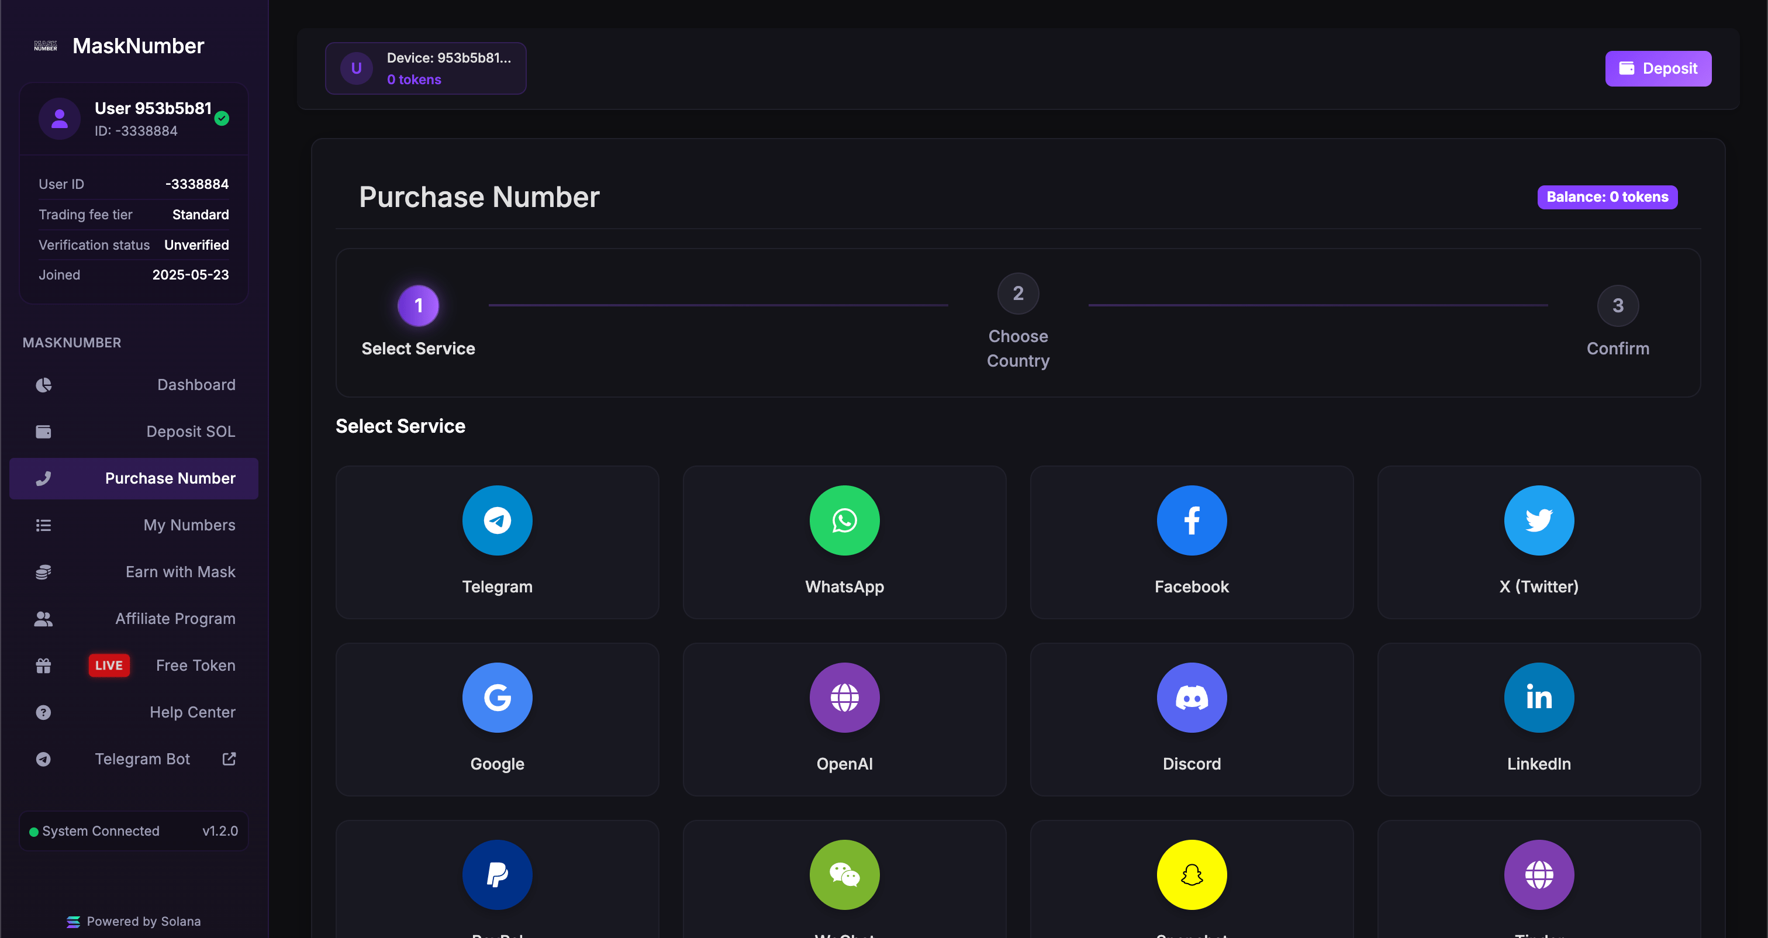The height and width of the screenshot is (938, 1768).
Task: Click the Deposit SOL wallet icon
Action: coord(43,431)
